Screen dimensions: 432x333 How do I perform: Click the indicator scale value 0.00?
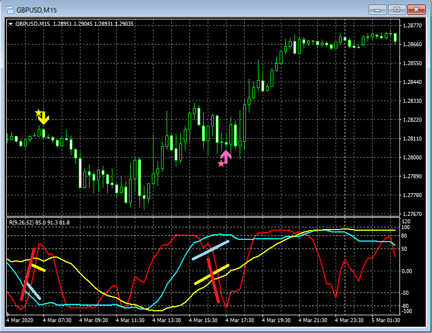click(407, 271)
